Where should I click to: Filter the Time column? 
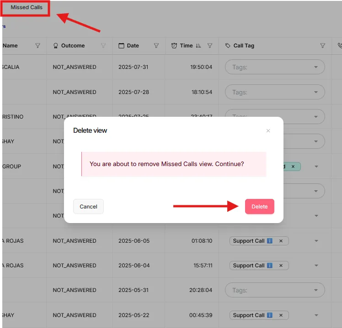coord(210,46)
